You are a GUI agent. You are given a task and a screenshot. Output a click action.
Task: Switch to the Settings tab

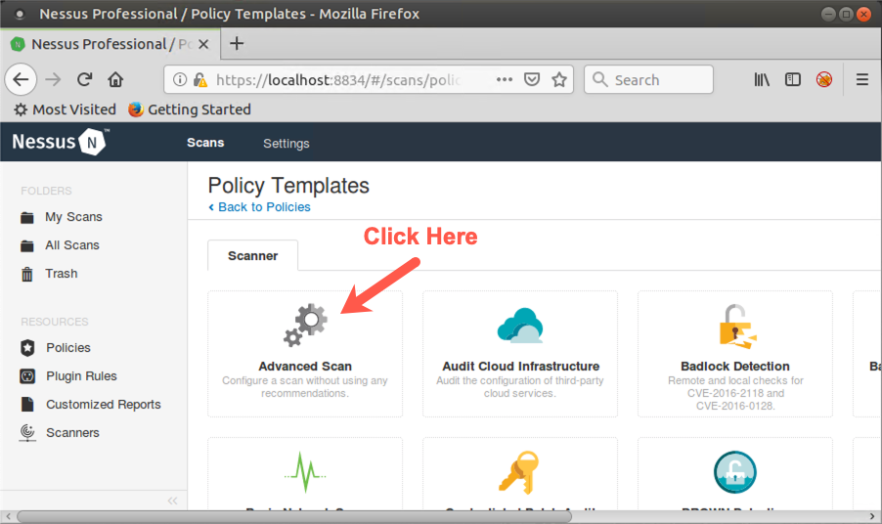[x=286, y=144]
